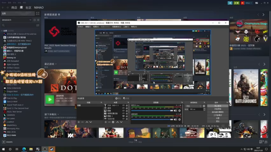
Task: Toggle Steam library grid view icon
Action: [38, 14]
